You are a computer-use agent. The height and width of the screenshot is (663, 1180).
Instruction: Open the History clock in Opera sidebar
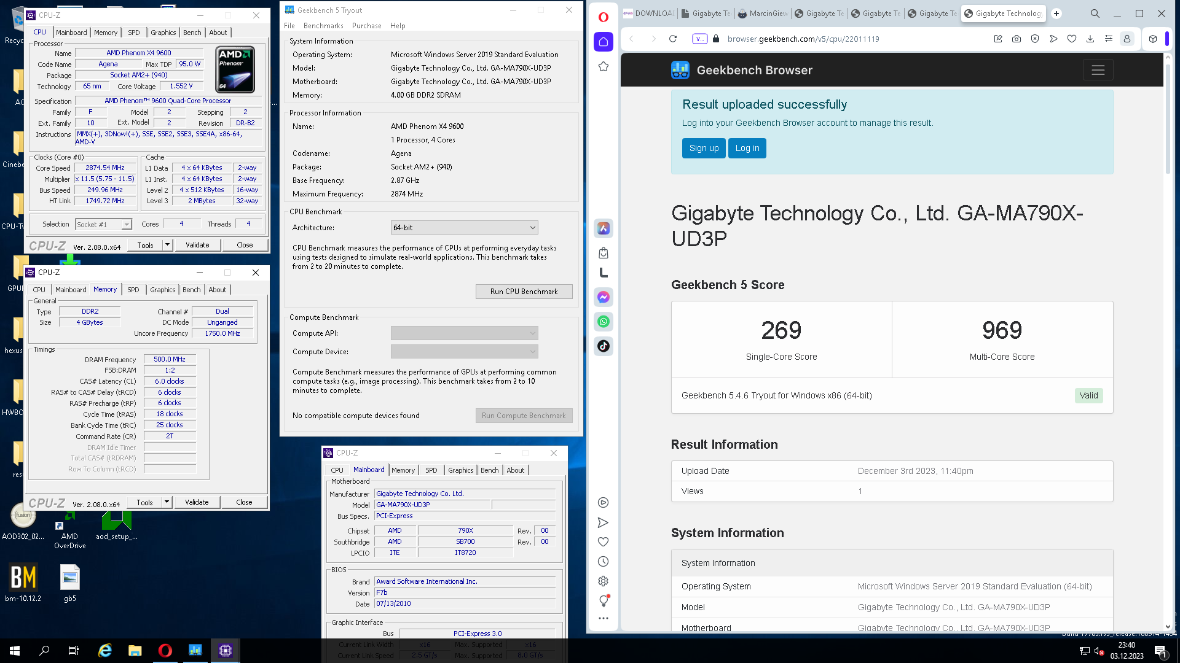tap(604, 562)
